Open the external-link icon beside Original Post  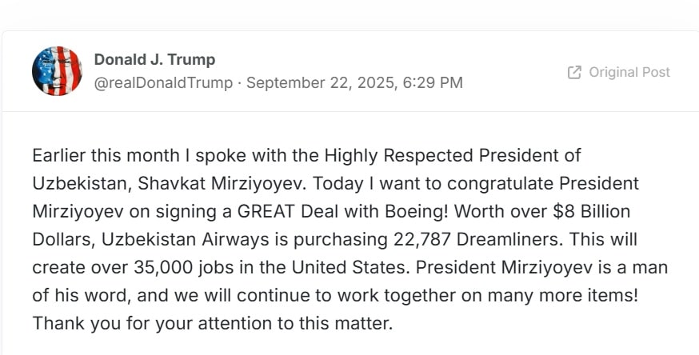[574, 73]
